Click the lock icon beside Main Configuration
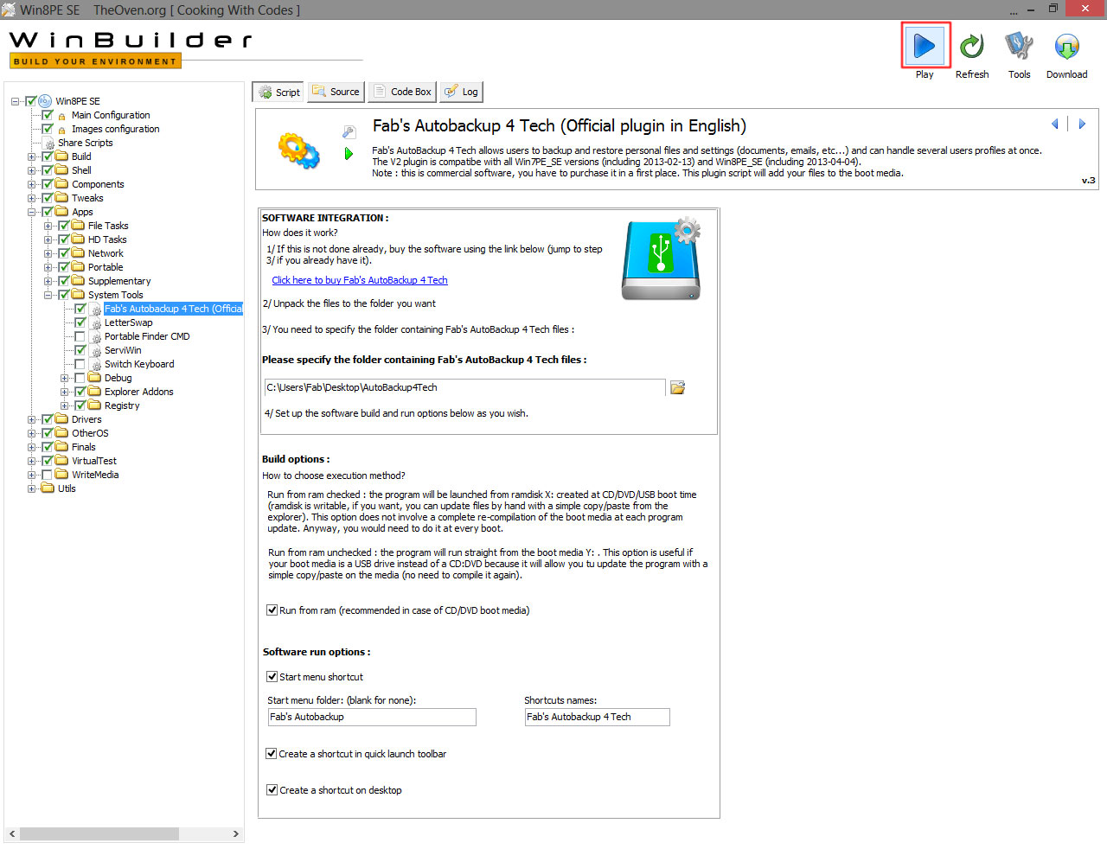The width and height of the screenshot is (1107, 849). [x=61, y=116]
